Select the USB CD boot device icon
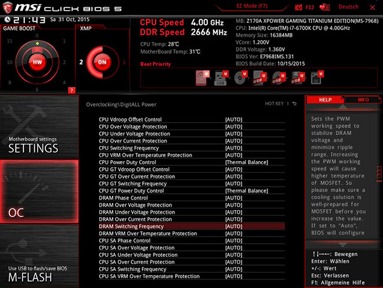 click(279, 78)
